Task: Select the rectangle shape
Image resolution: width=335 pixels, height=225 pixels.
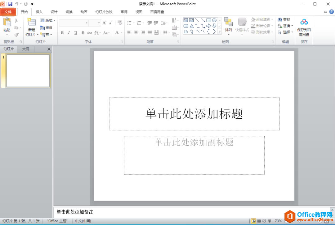Action: (x=209, y=20)
